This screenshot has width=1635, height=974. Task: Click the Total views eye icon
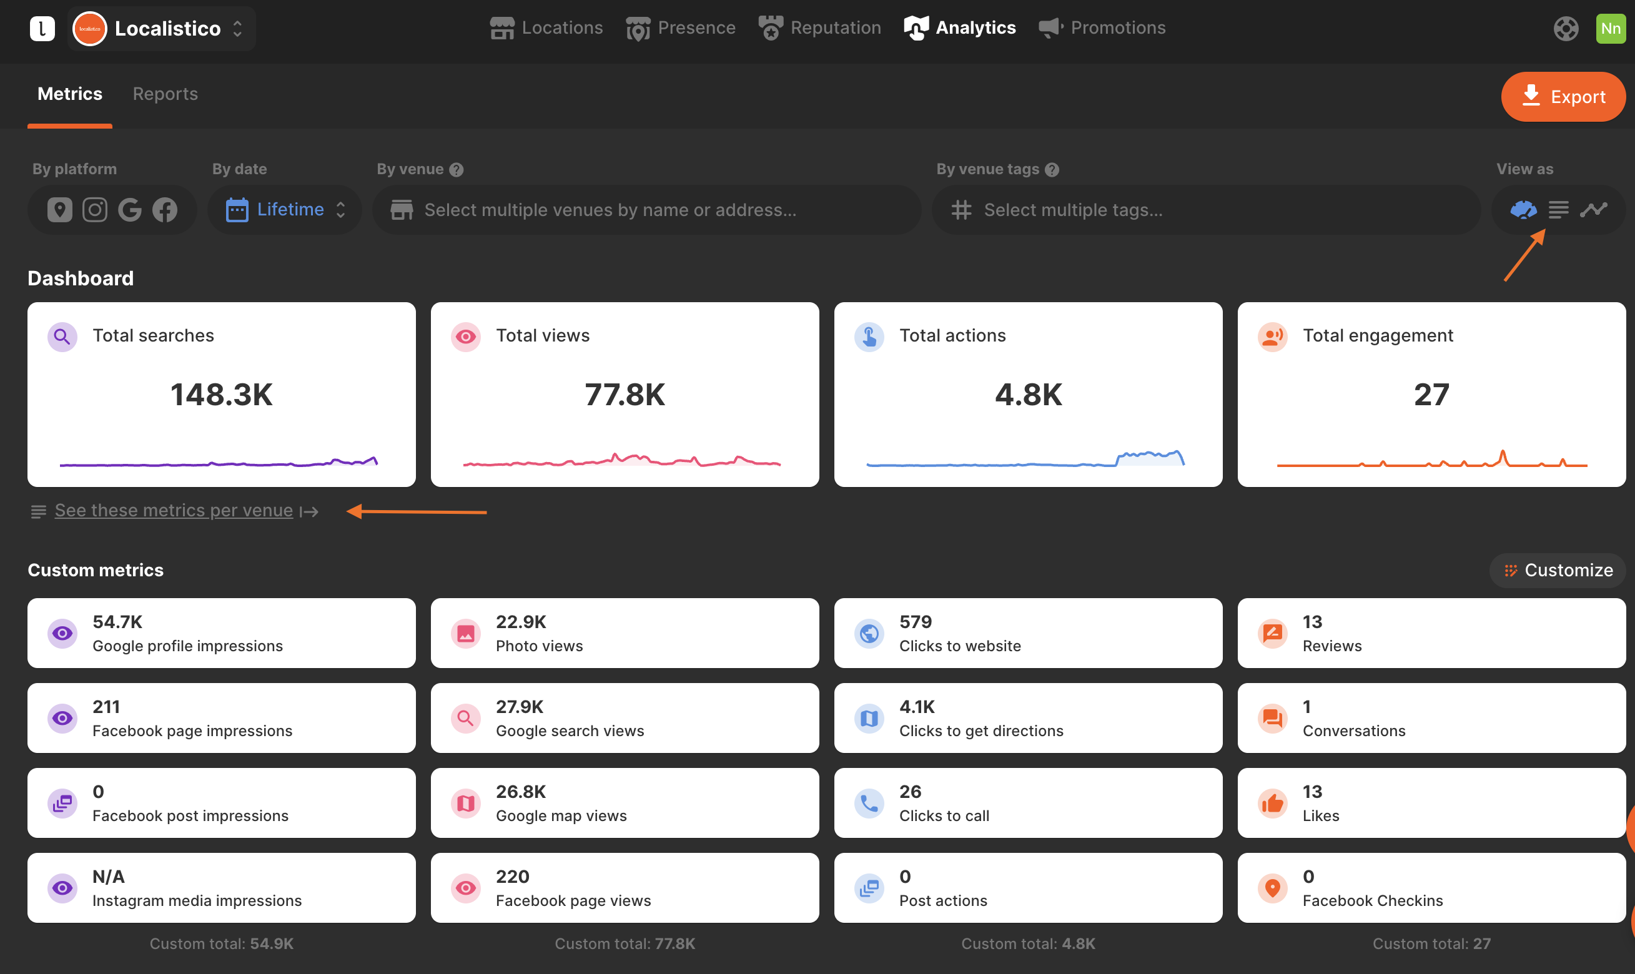click(x=466, y=337)
